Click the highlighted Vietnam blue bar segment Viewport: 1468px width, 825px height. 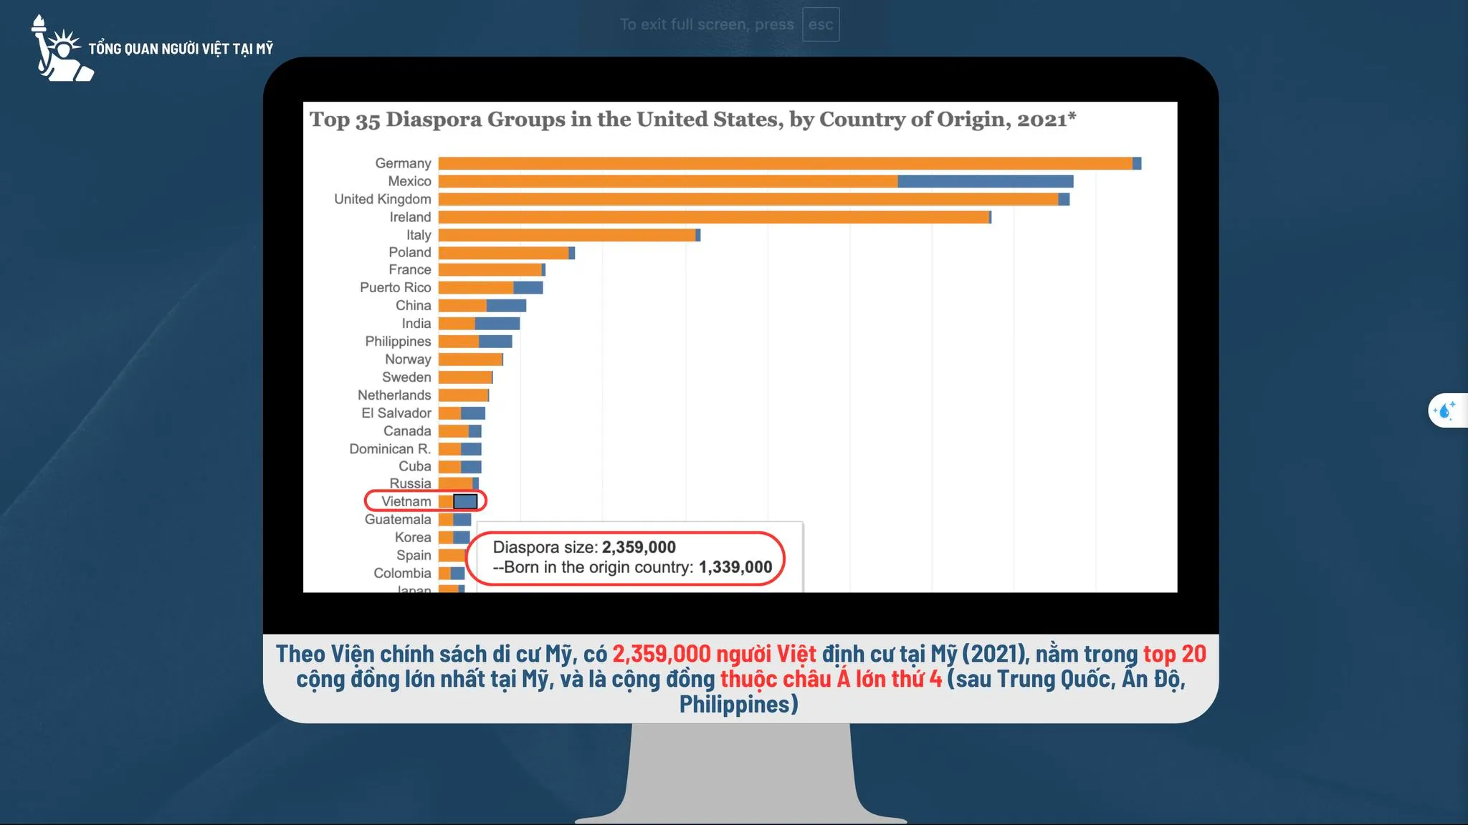pyautogui.click(x=465, y=501)
